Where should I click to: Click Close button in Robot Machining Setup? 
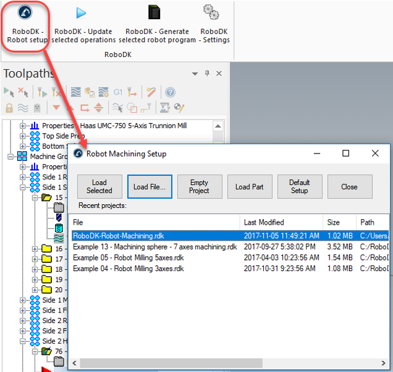[x=350, y=186]
